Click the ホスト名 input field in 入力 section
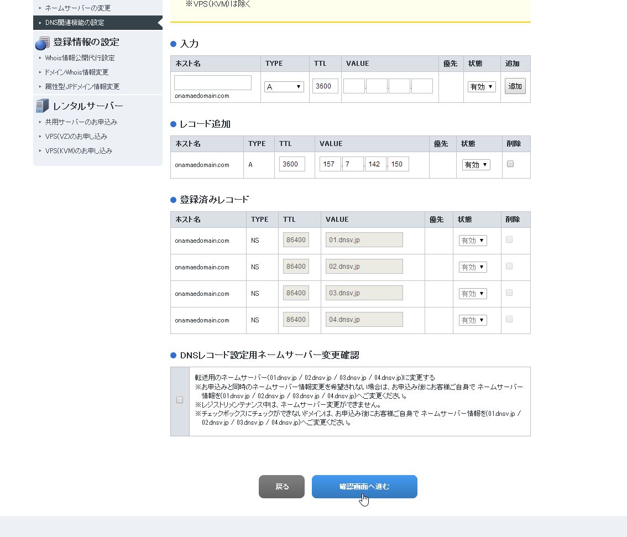 pos(213,83)
